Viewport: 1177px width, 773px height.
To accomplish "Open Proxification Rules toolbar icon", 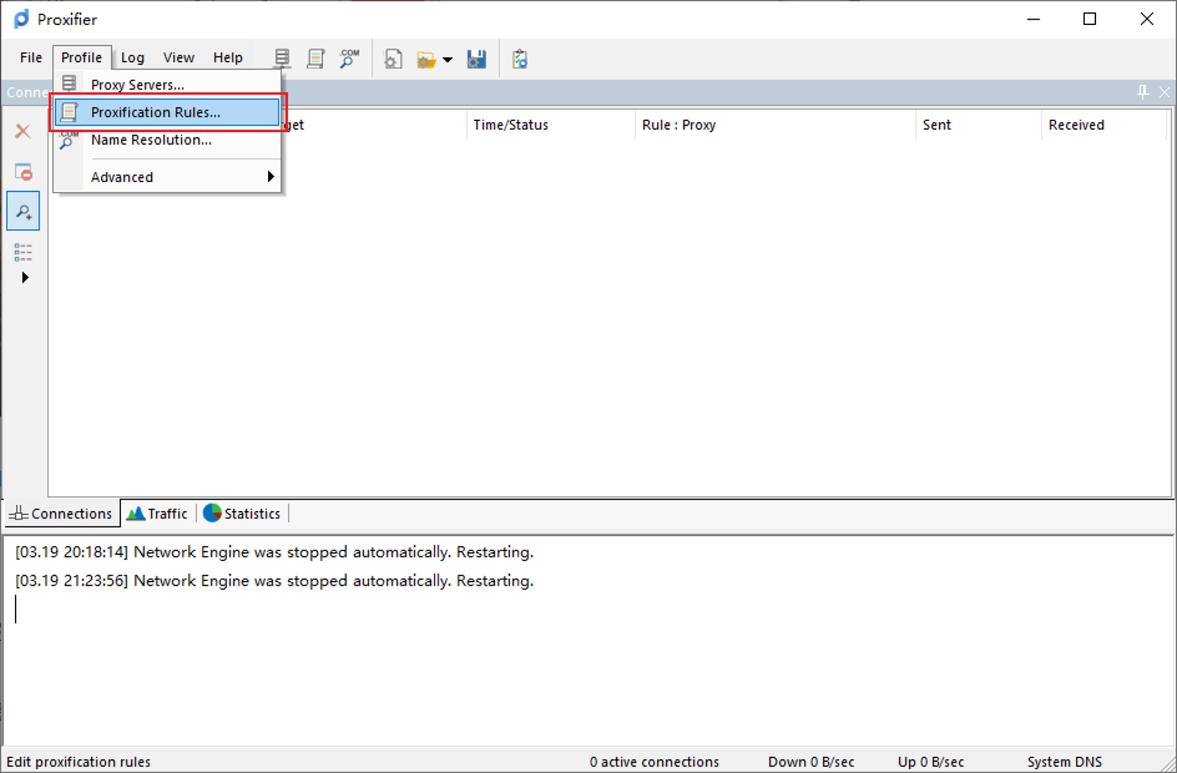I will [x=316, y=58].
